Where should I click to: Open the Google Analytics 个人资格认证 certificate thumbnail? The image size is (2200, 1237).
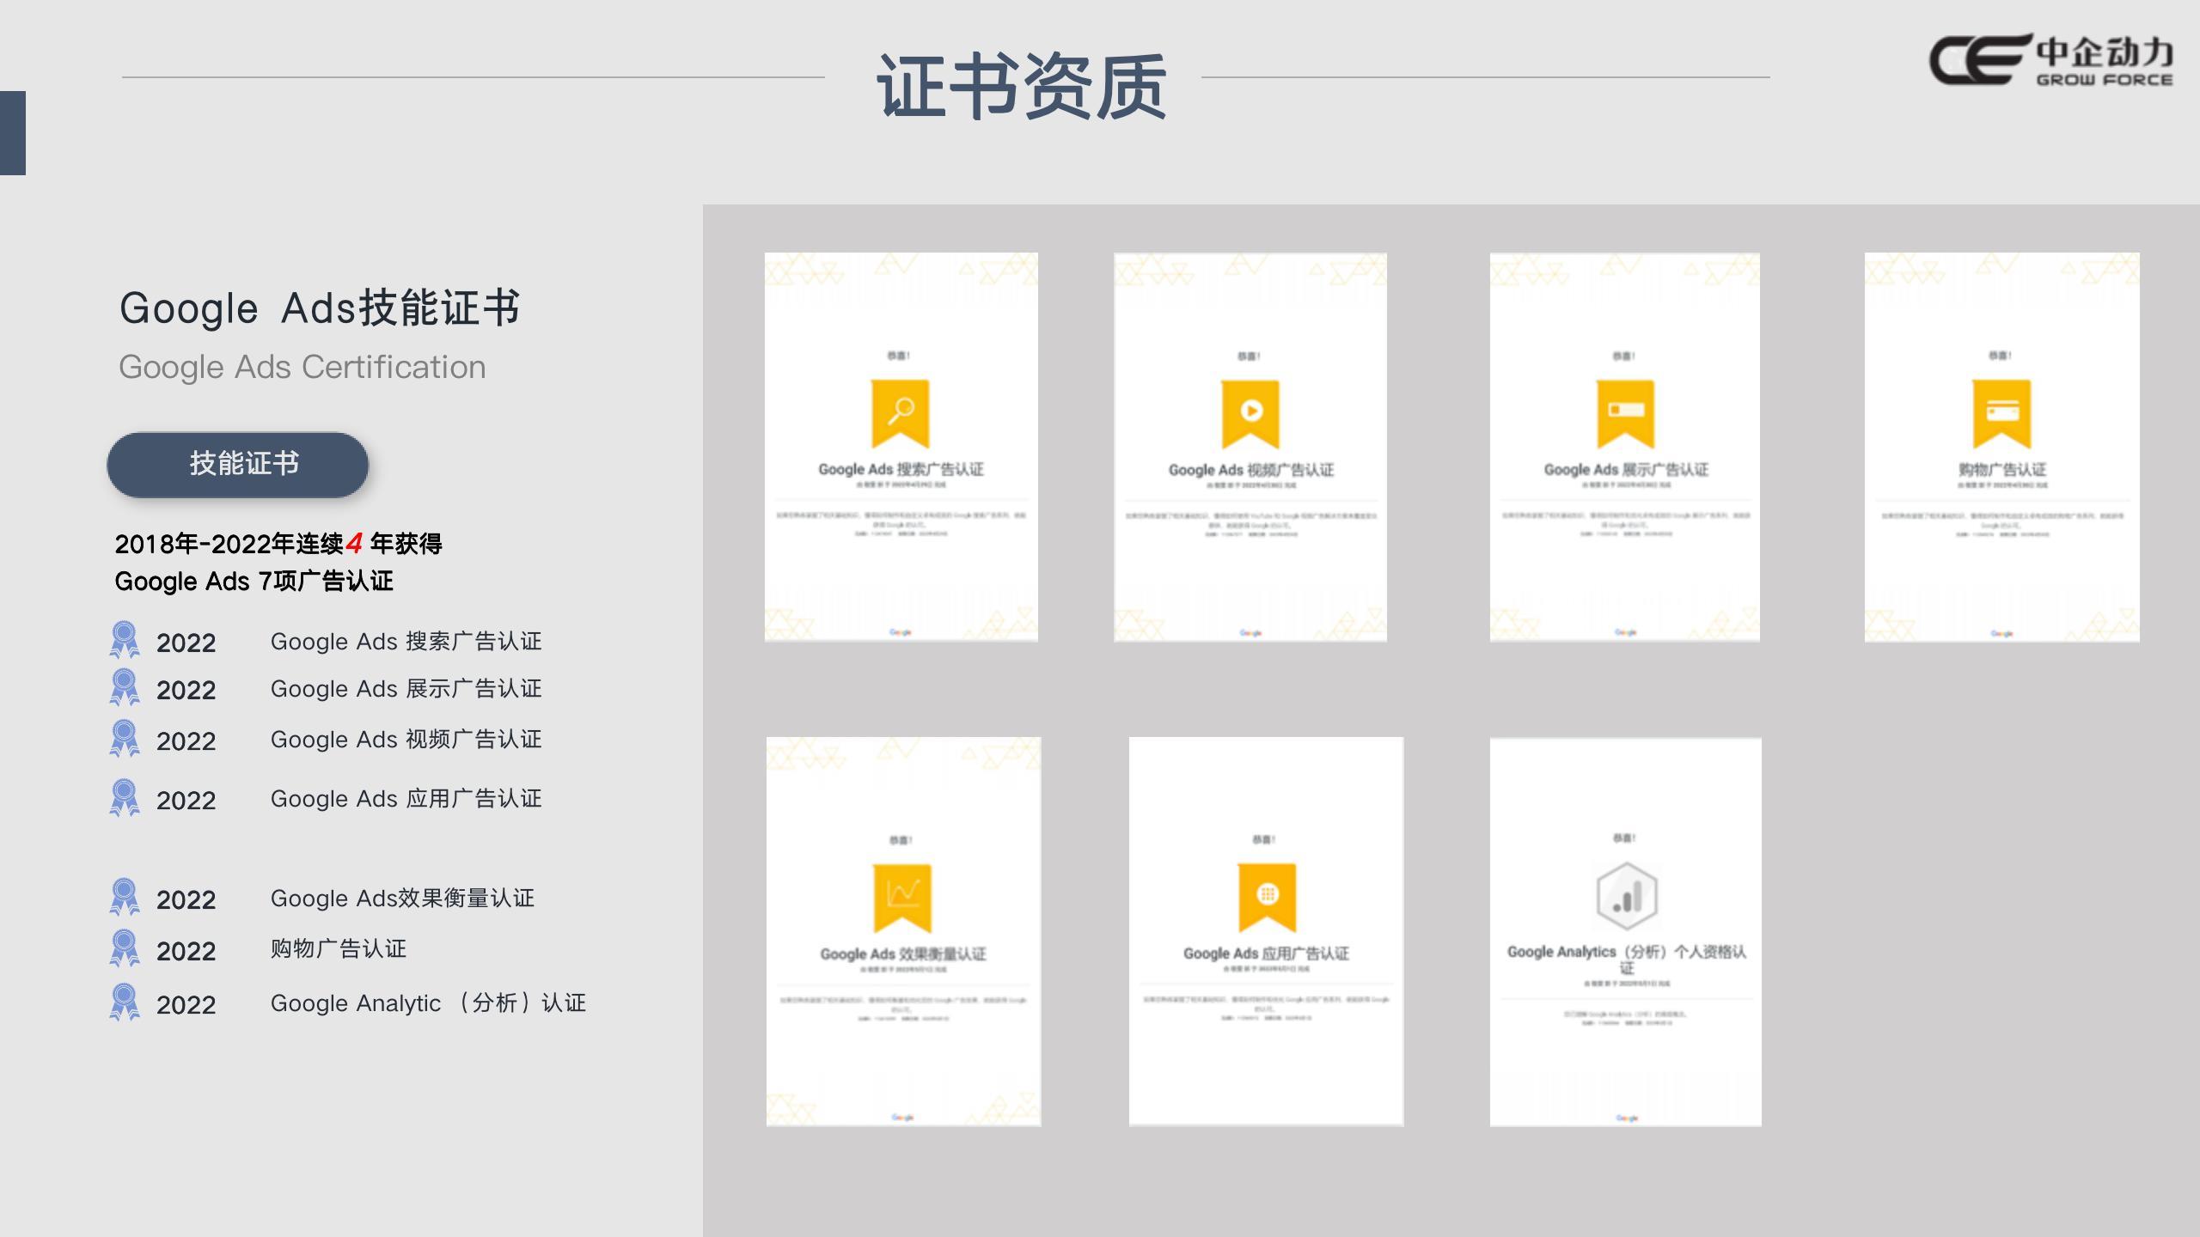[x=1626, y=932]
